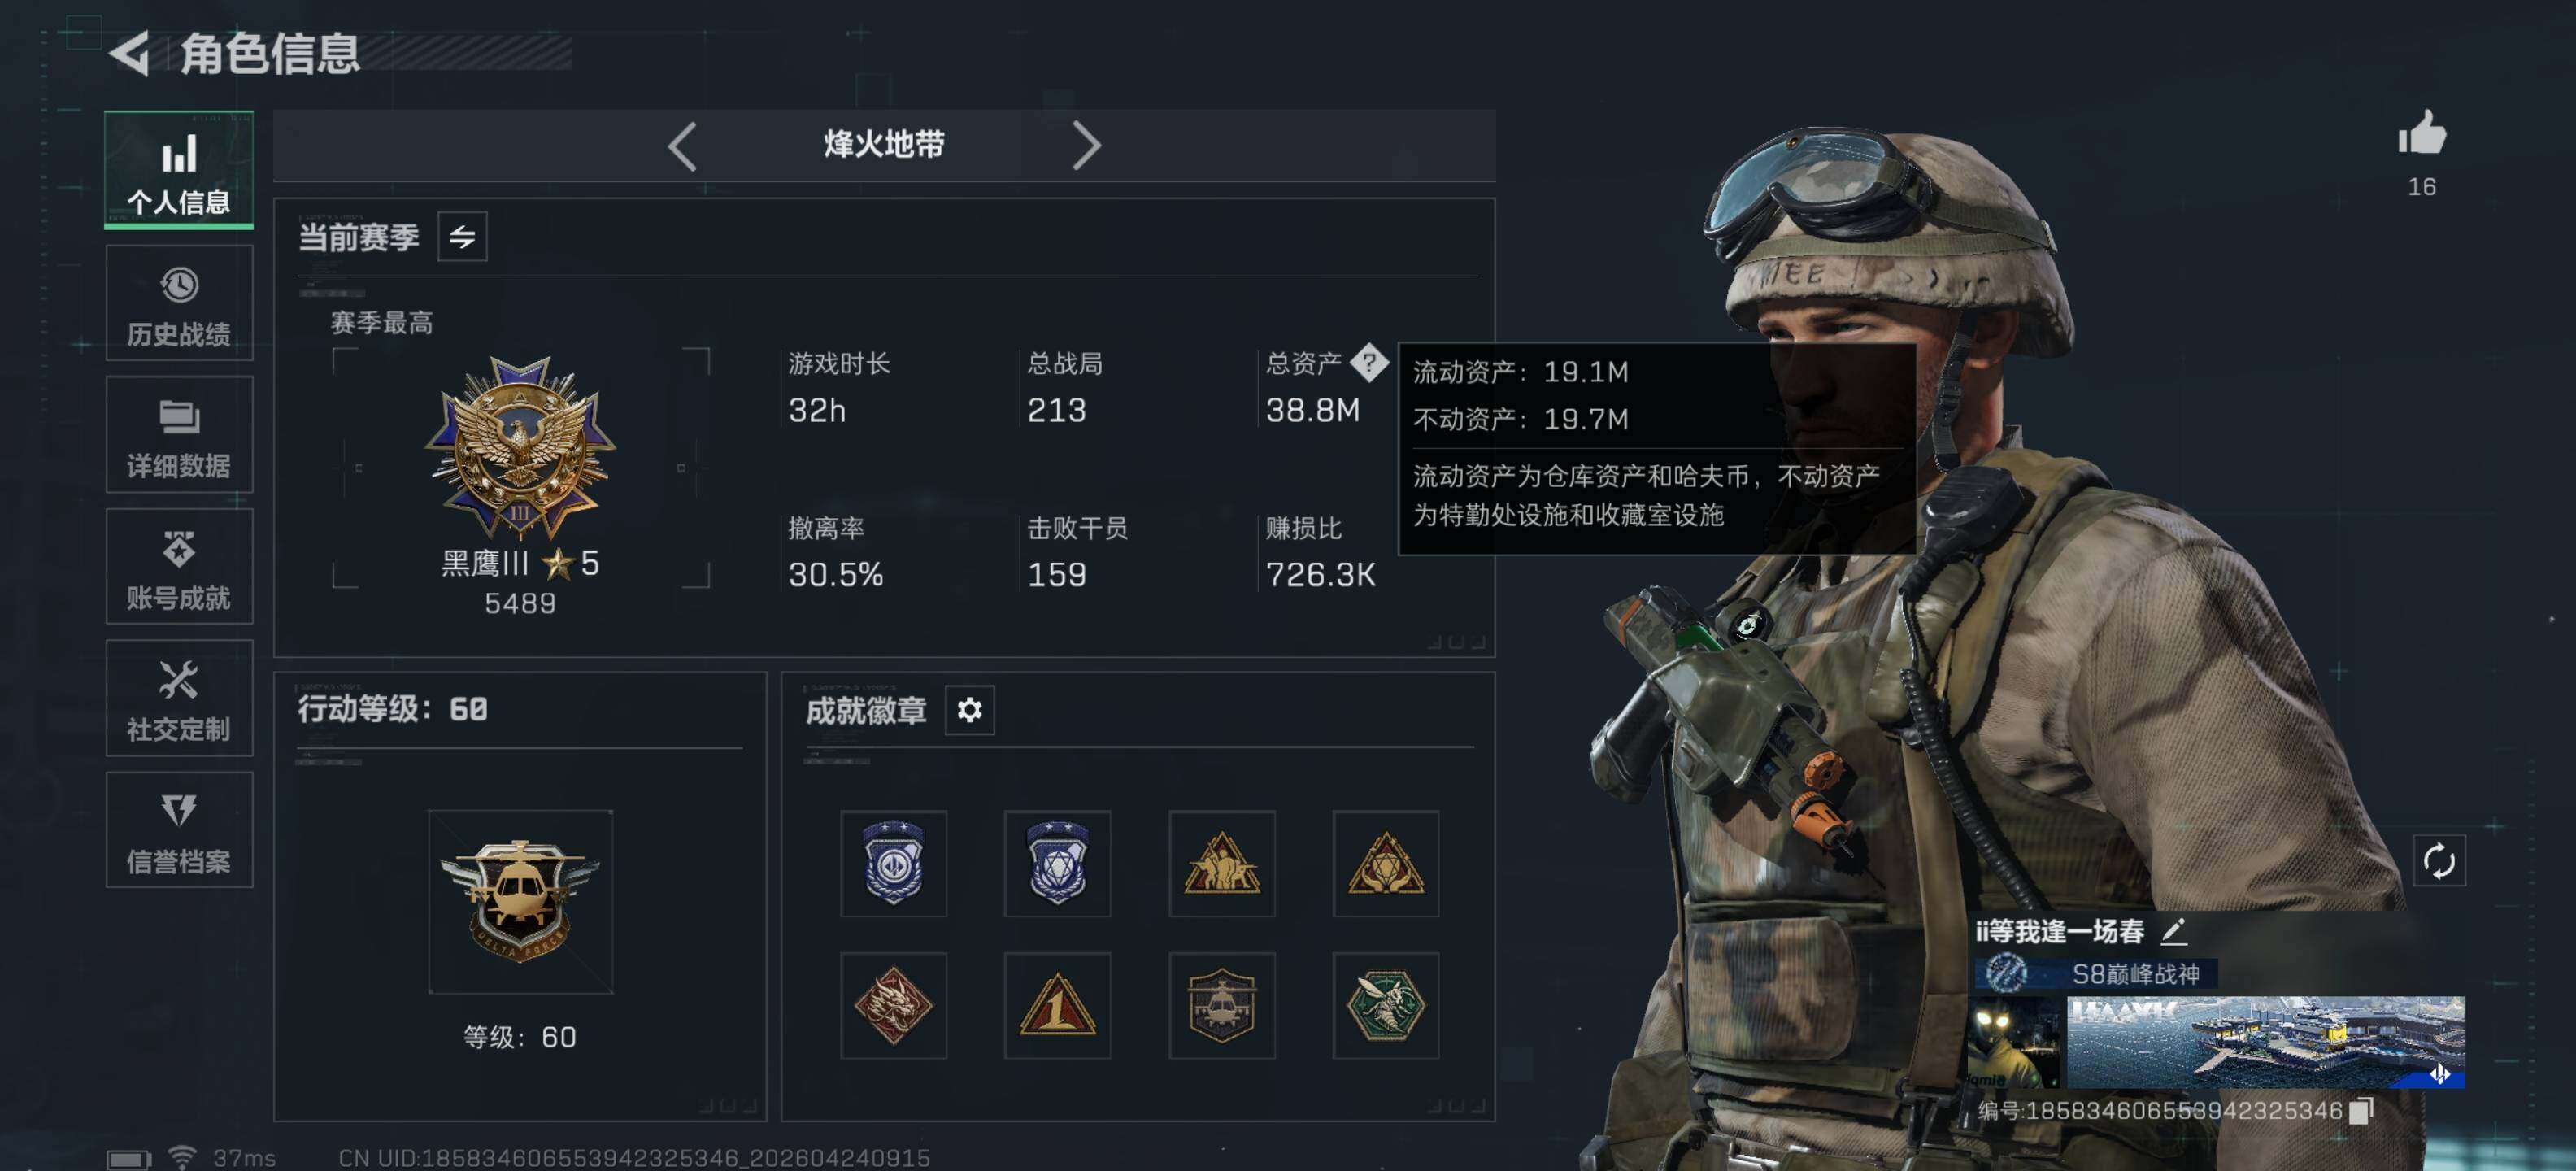
Task: Give a thumbs-up like to this profile
Action: coord(2421,134)
